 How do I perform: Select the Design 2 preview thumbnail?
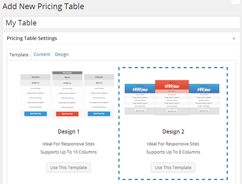(172, 98)
